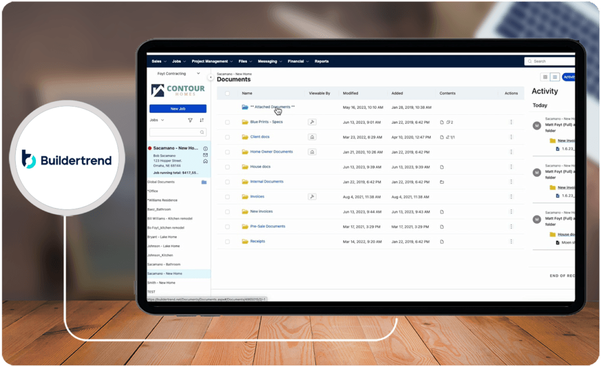Check the Client docs row checkbox
This screenshot has height=367, width=601.
click(227, 137)
